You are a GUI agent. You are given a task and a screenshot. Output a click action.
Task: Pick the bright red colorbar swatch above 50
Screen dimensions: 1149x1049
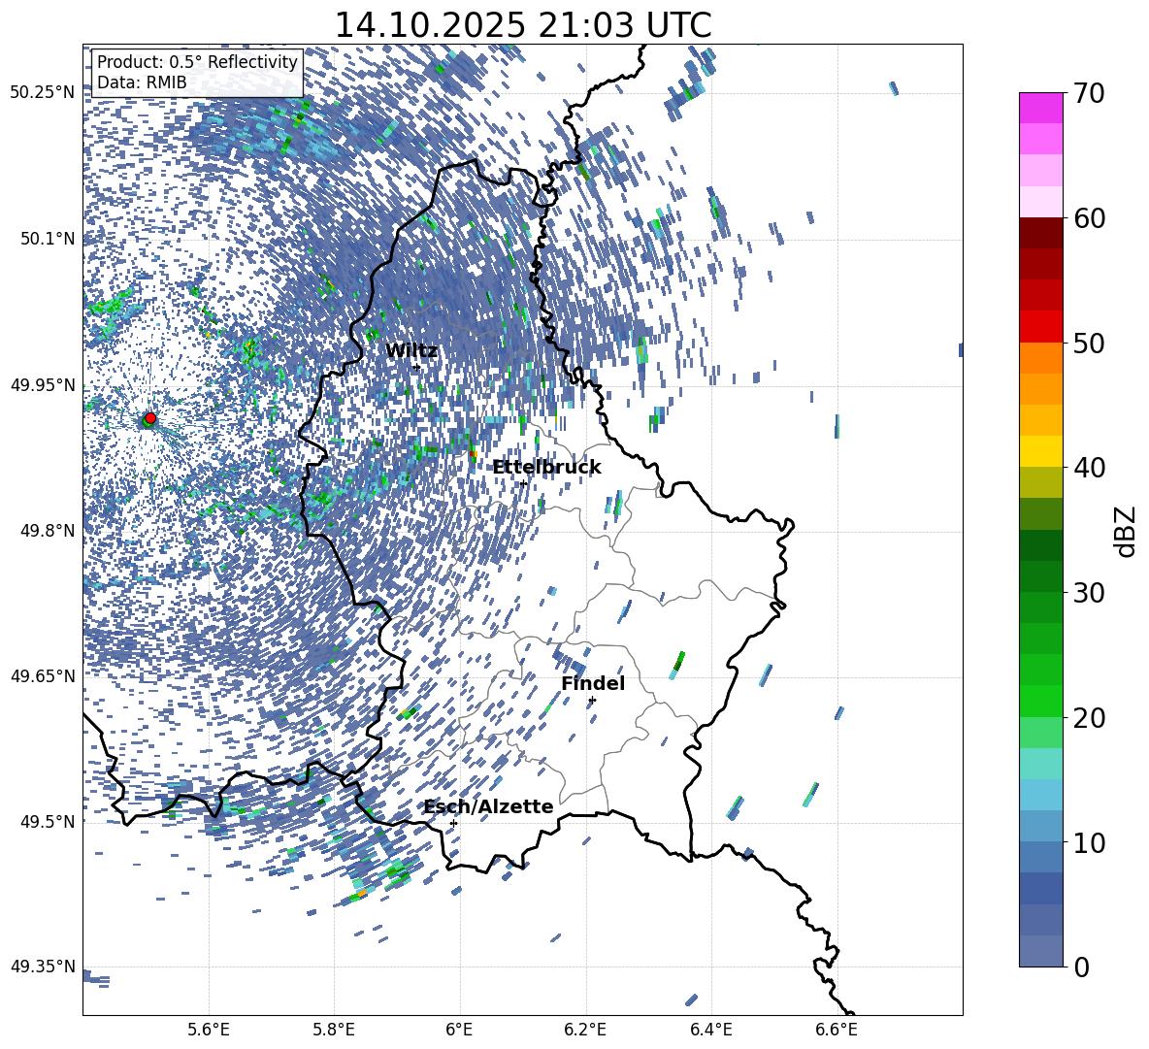click(1041, 326)
